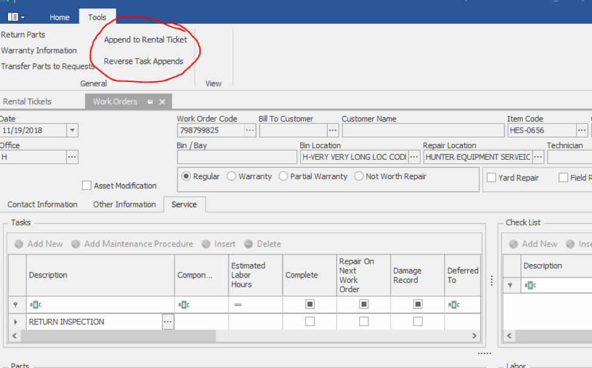Close the Work Orders tab

point(162,102)
